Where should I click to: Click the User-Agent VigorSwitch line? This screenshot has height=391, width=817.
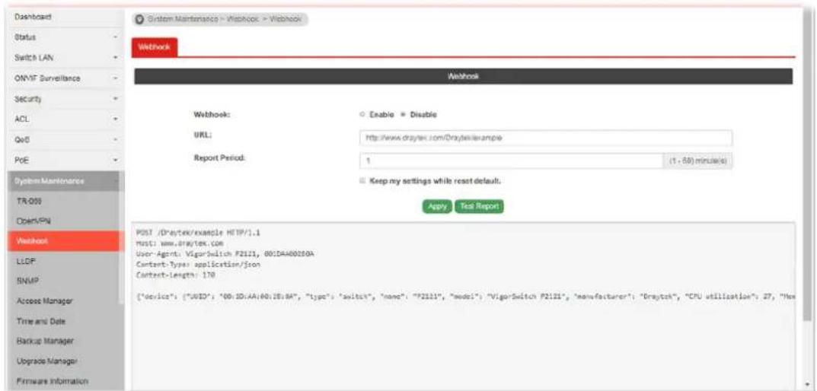pos(225,253)
